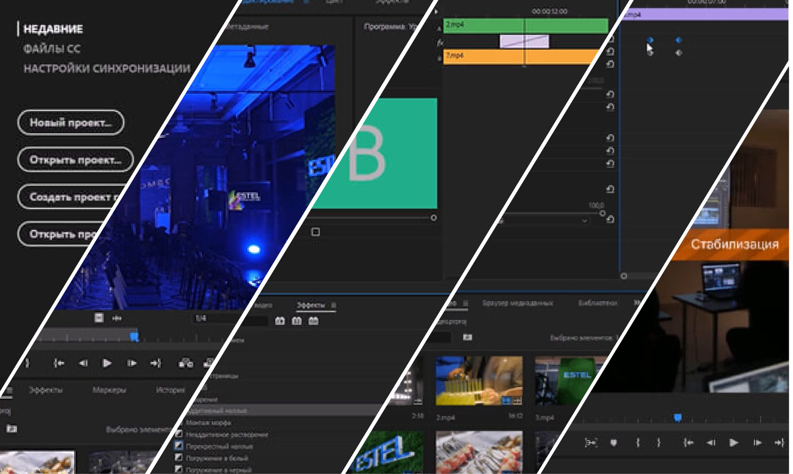Screen dimensions: 793x474
Task: Click the slider handle under the 100,0 value
Action: 602,213
